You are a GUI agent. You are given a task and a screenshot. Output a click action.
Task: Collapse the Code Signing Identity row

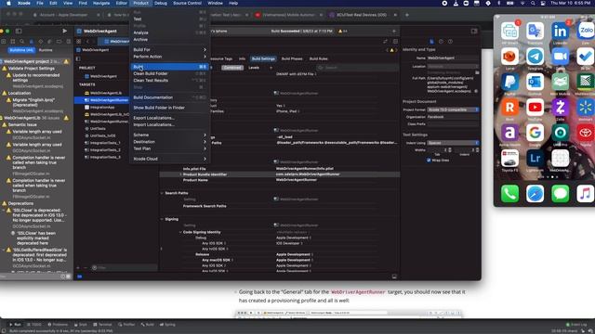(x=180, y=232)
